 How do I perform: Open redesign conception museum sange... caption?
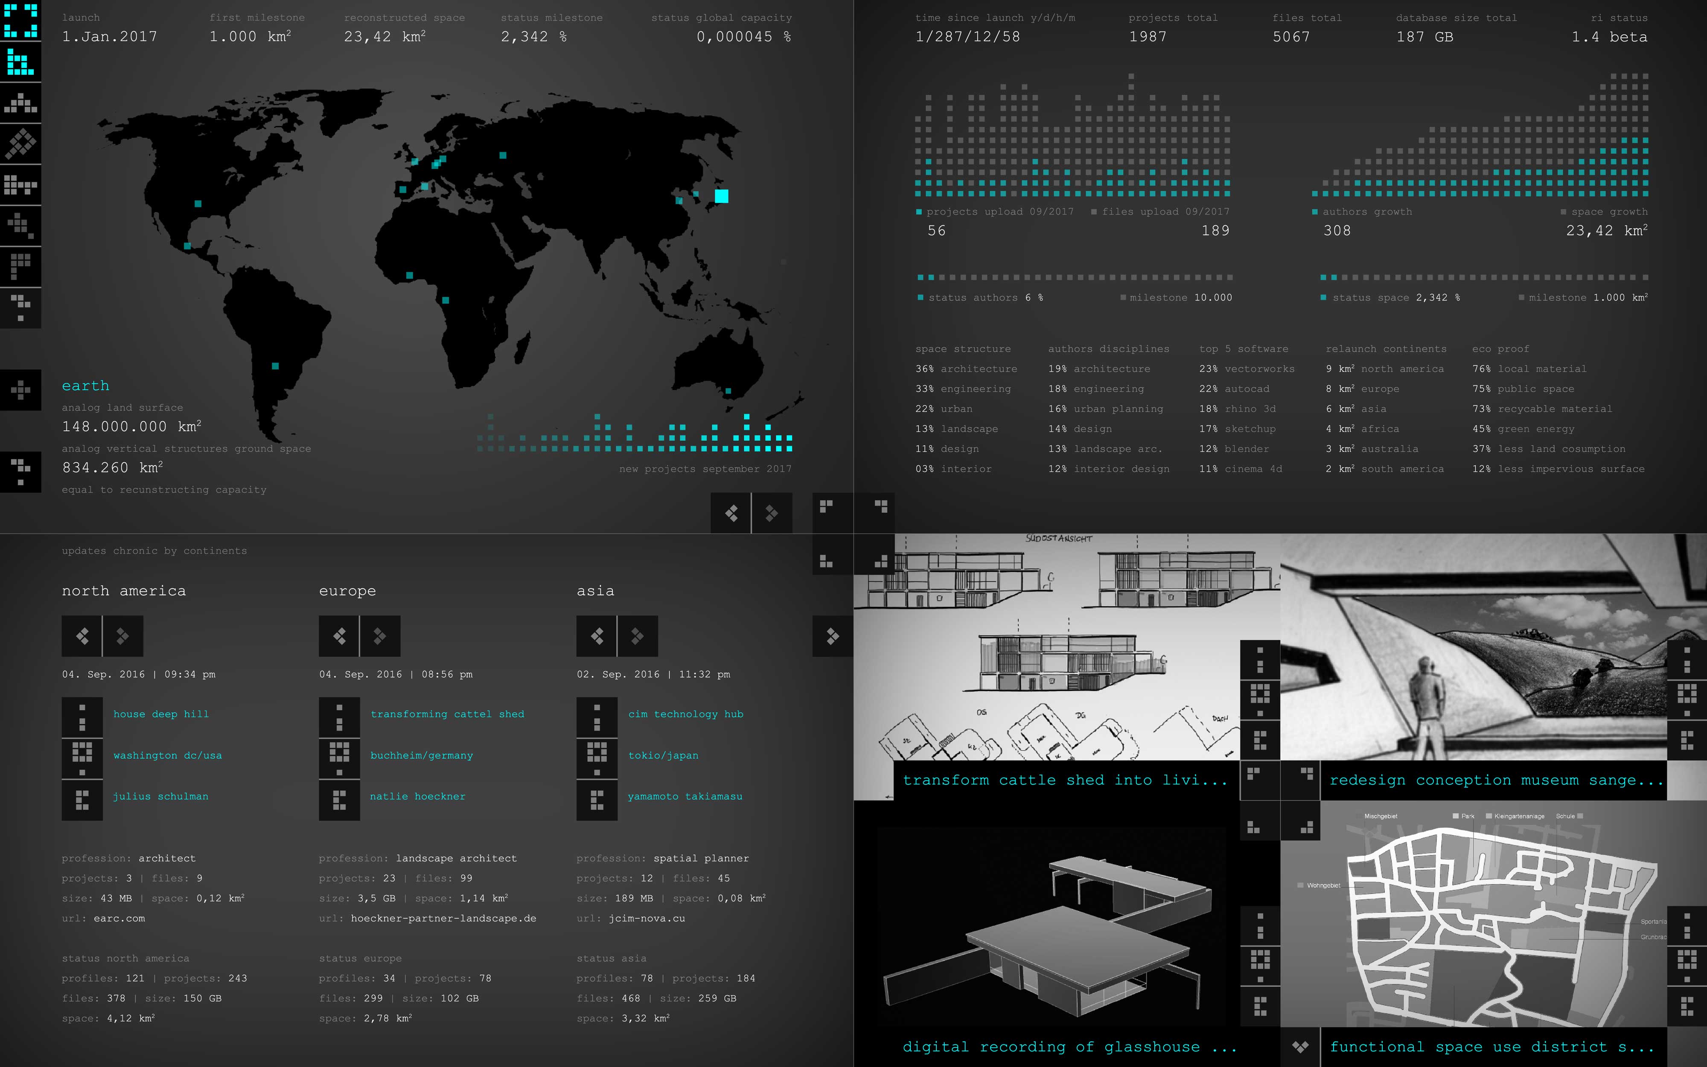tap(1493, 780)
